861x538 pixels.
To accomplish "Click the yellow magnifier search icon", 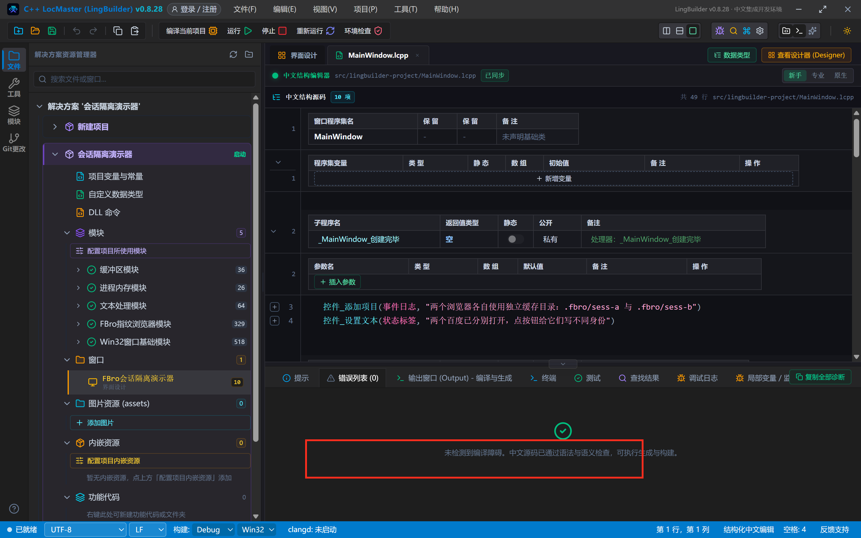I will click(733, 31).
